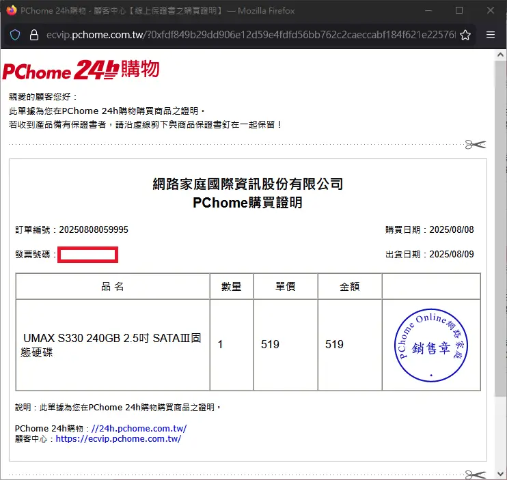Viewport: 507px width, 480px height.
Task: Click the redacted 發票號碼 invoice number box
Action: [x=88, y=255]
